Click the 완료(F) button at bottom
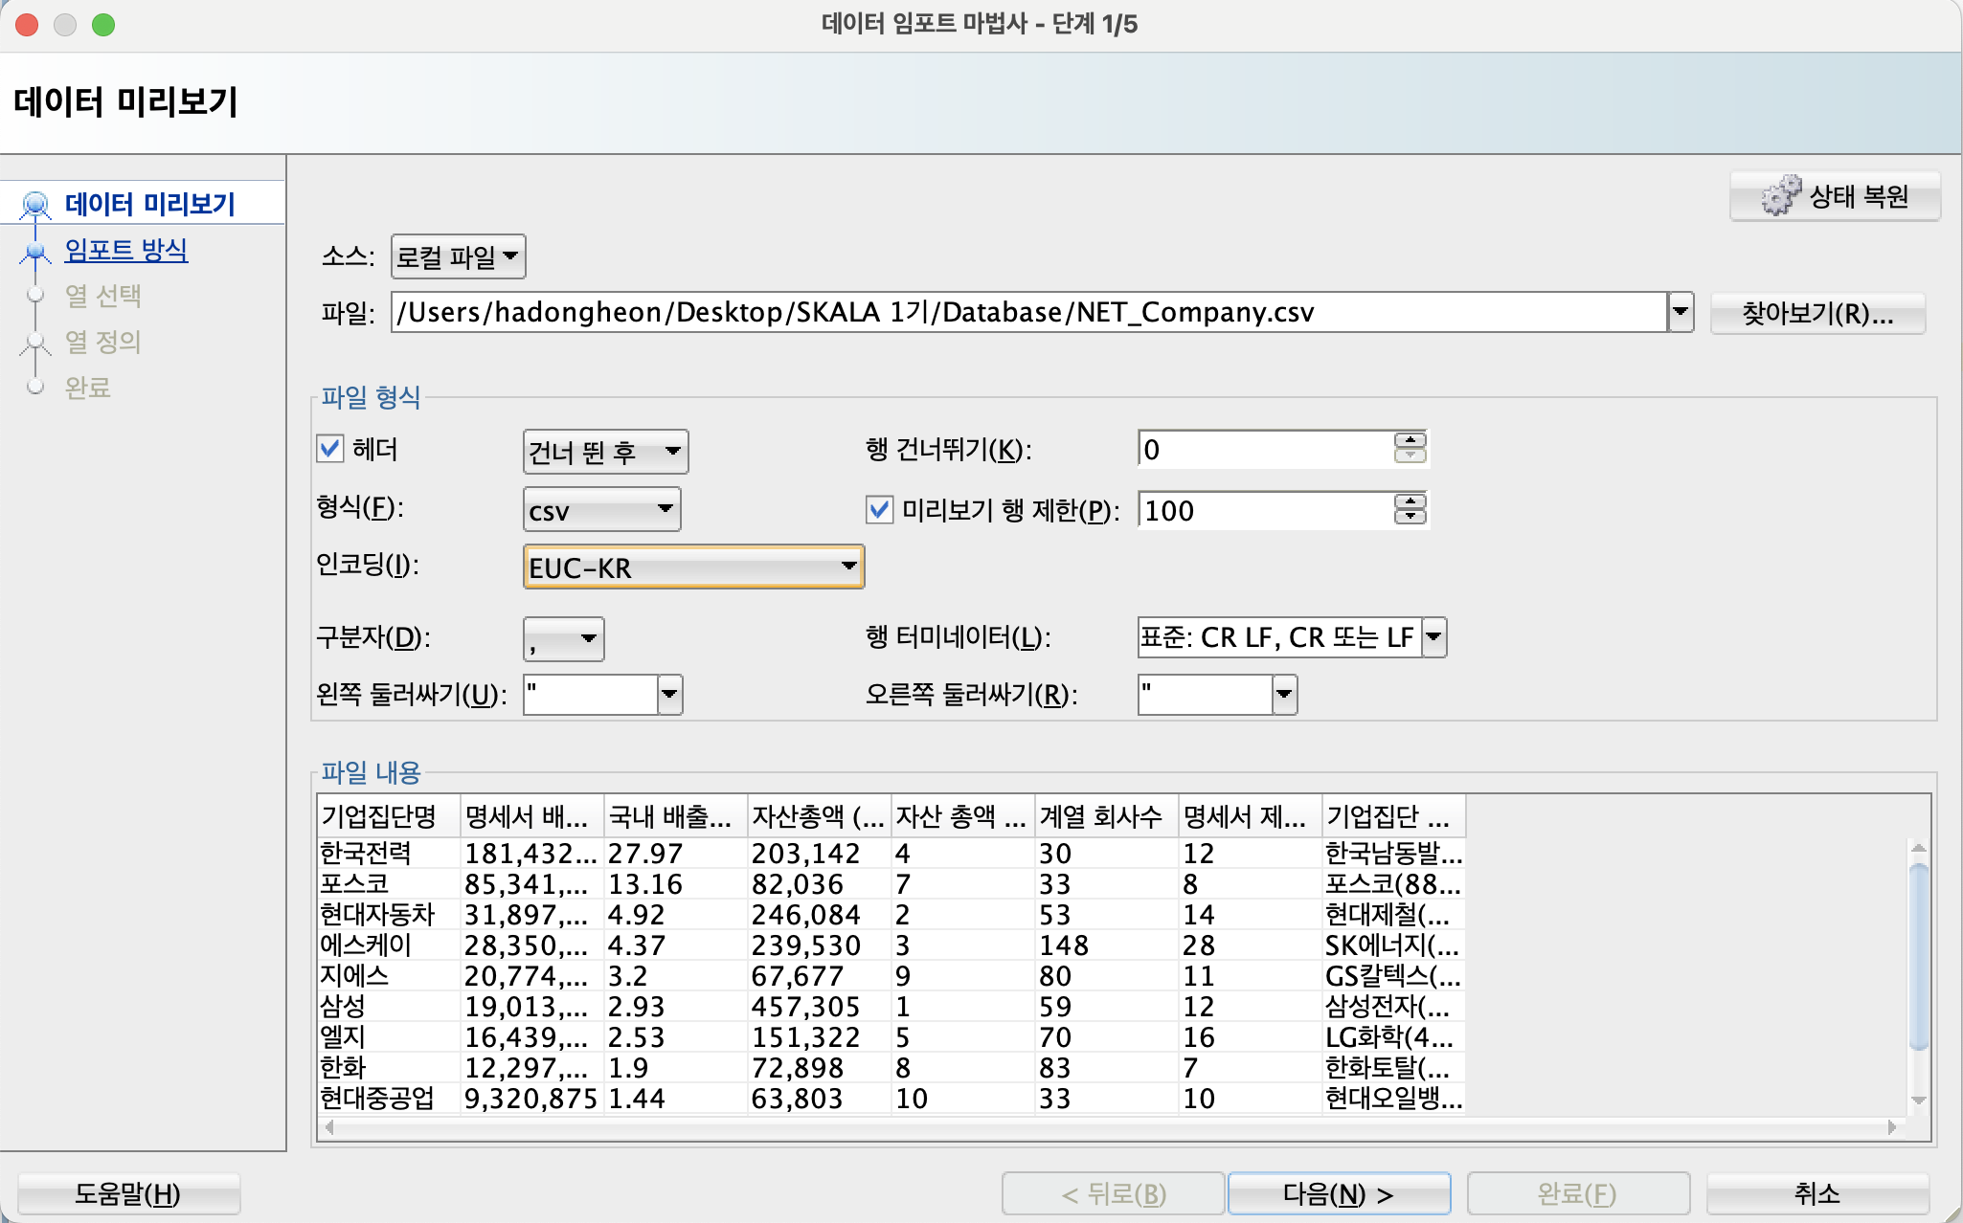 (x=1577, y=1193)
